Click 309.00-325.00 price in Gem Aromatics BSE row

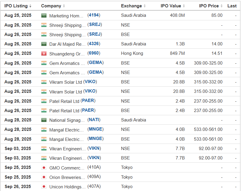(208, 63)
